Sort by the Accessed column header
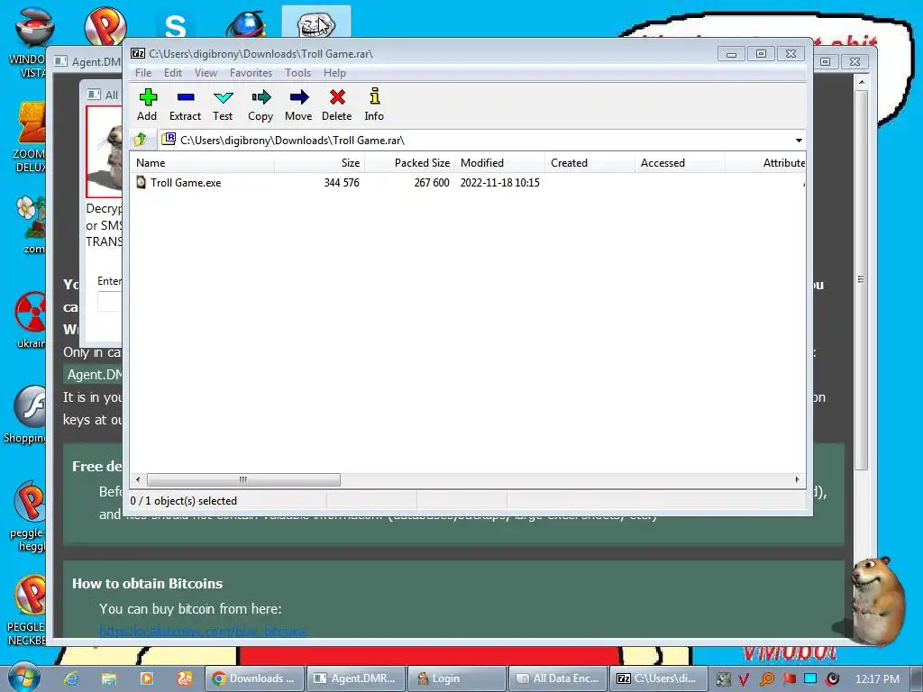Viewport: 923px width, 692px height. [x=680, y=163]
